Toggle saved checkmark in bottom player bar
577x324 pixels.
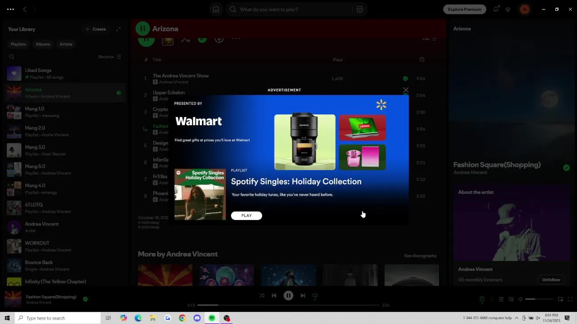tap(85, 299)
